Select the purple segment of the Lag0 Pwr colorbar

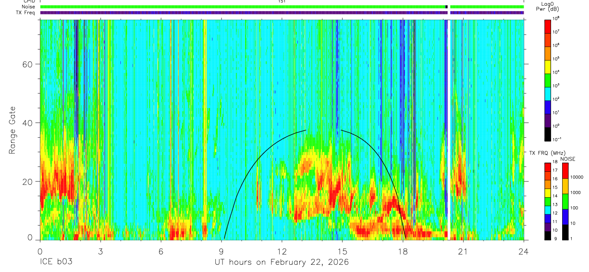[x=547, y=120]
